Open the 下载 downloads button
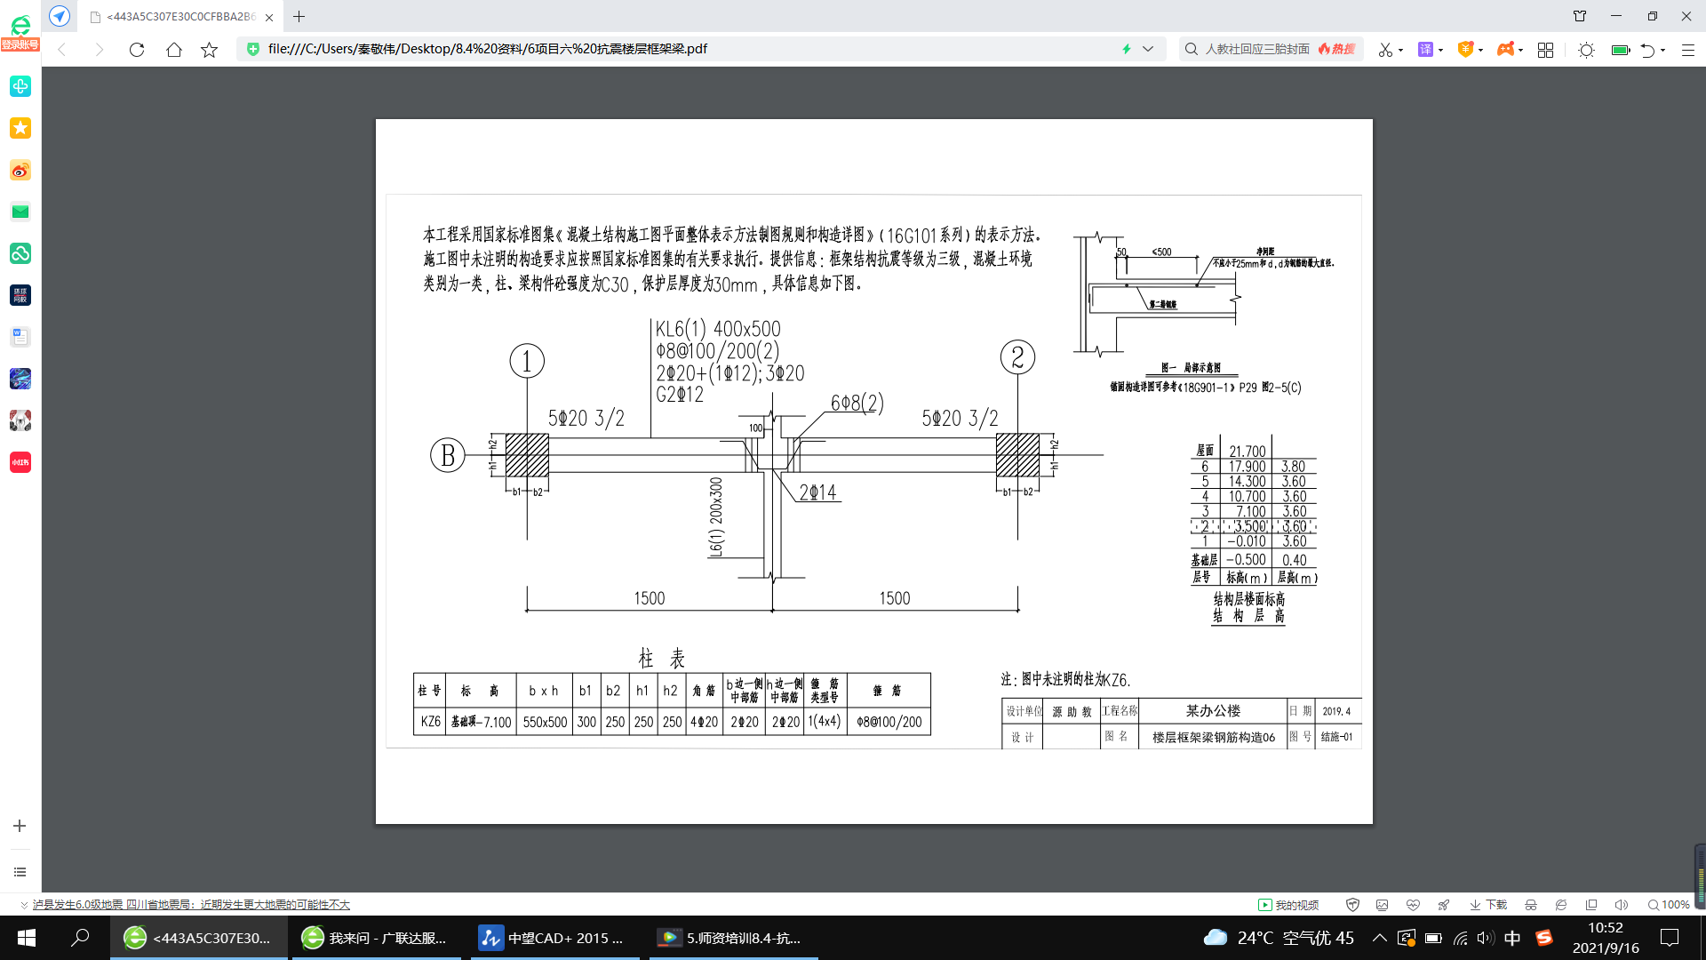The height and width of the screenshot is (960, 1706). (1488, 905)
